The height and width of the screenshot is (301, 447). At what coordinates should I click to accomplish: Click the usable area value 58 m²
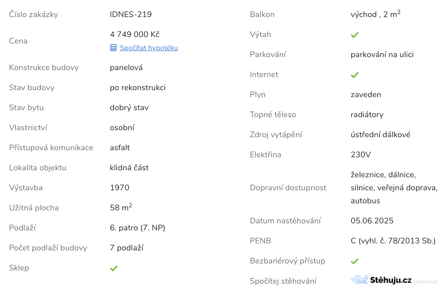121,207
